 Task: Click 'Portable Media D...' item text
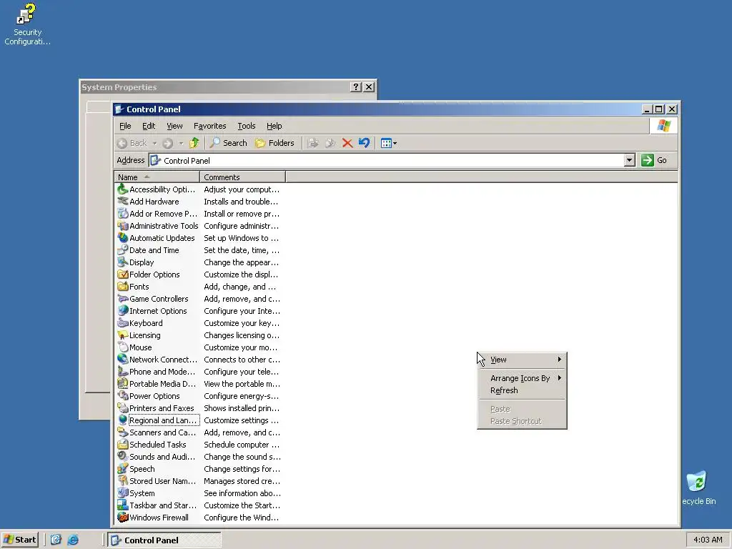point(163,384)
